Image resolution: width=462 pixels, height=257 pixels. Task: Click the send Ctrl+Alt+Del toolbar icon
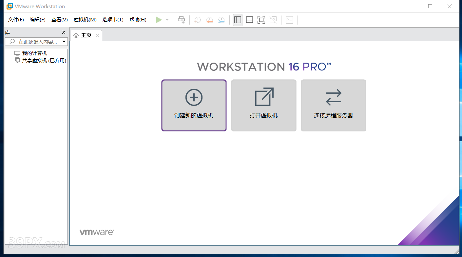pos(181,20)
